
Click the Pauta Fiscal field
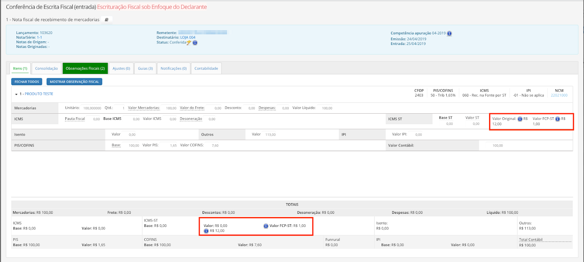94,119
